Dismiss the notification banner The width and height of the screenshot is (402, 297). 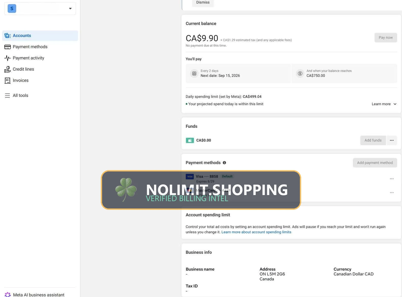pos(203,3)
